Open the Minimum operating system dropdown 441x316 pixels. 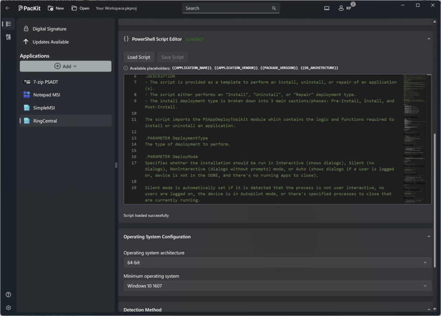[x=277, y=285]
